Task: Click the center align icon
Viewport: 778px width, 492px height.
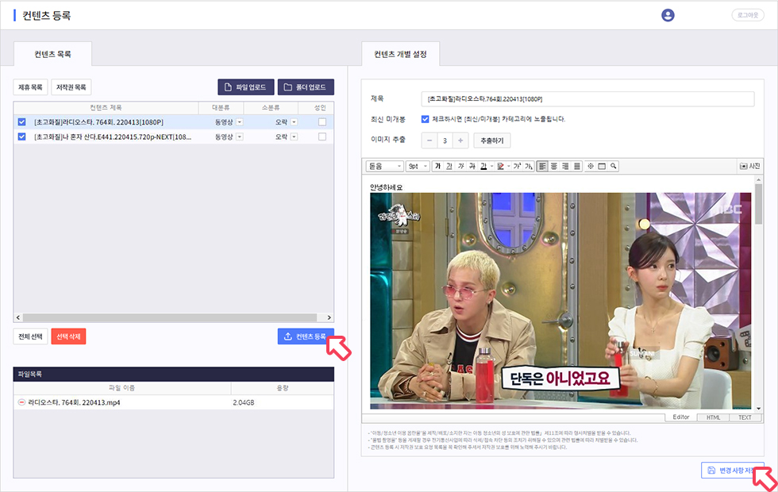Action: [554, 166]
